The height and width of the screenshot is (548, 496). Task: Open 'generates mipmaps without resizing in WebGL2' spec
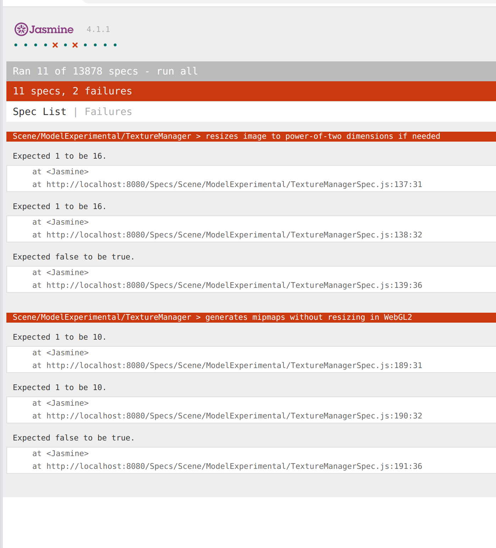[x=309, y=317]
